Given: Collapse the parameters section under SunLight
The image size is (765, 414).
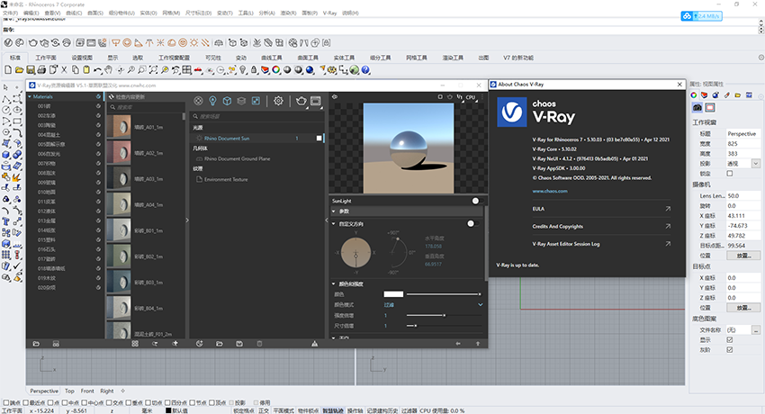Looking at the screenshot, I should coord(334,211).
